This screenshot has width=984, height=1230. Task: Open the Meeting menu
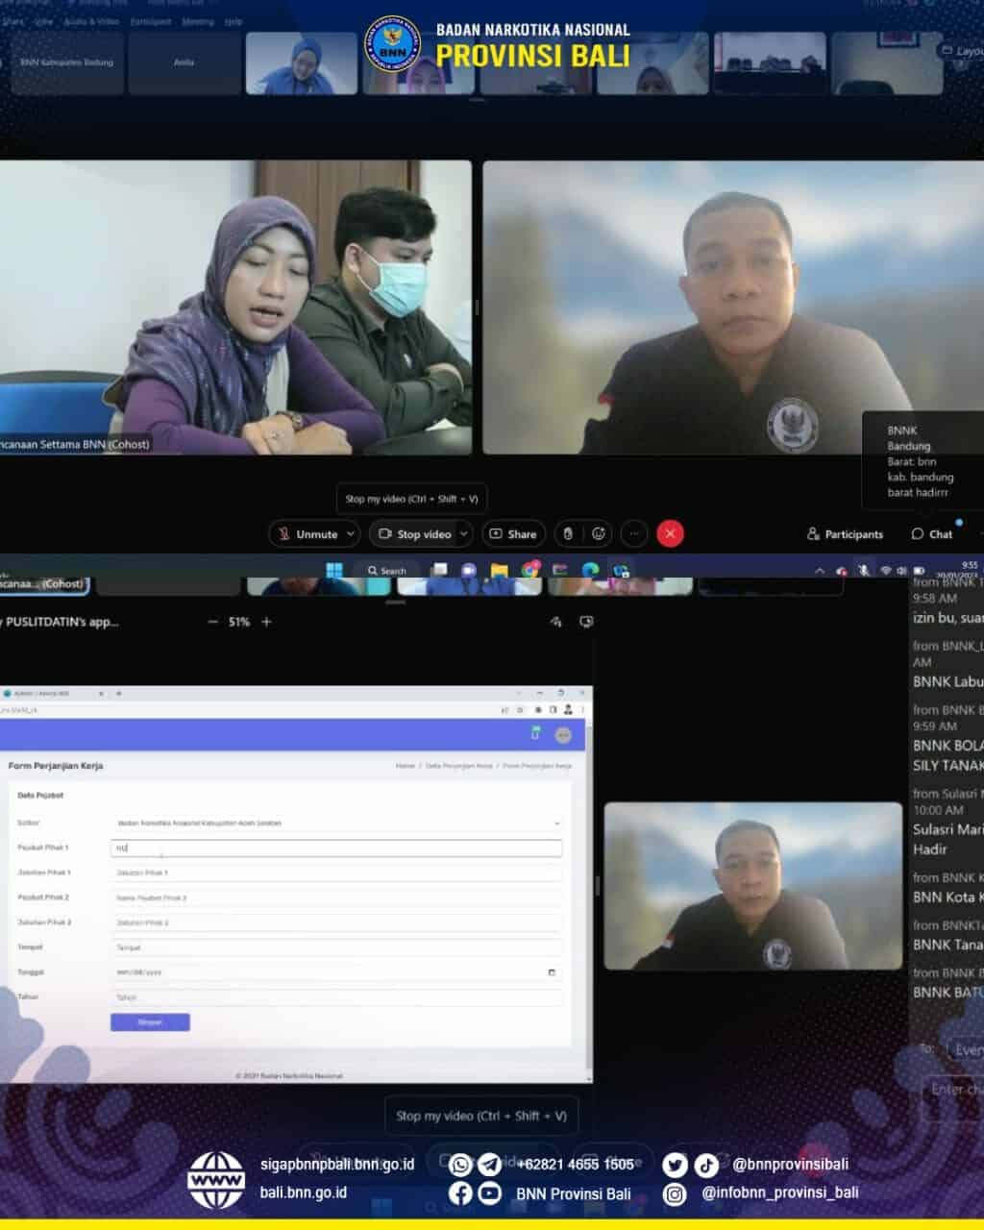(198, 21)
